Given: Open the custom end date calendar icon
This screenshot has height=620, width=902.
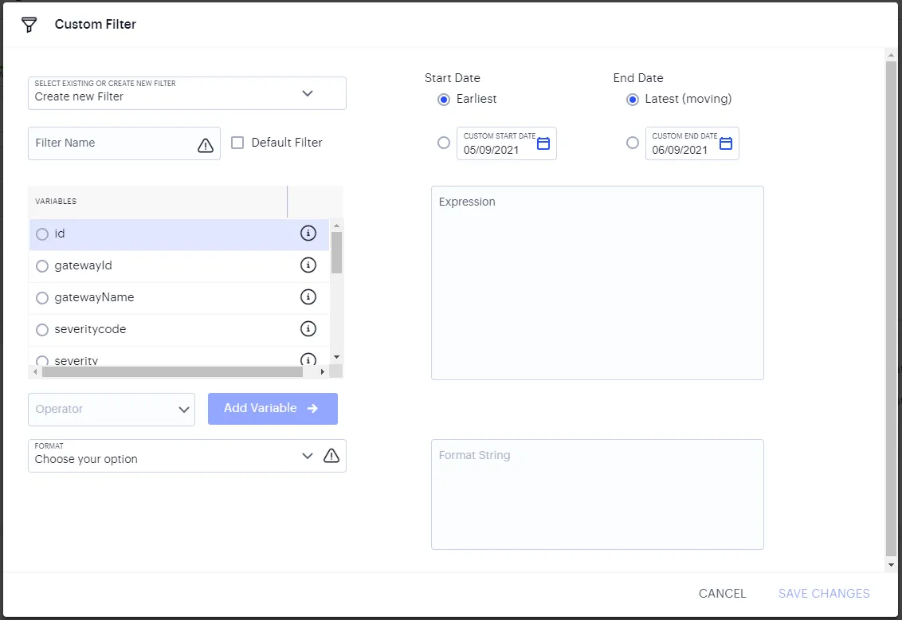Looking at the screenshot, I should 726,143.
